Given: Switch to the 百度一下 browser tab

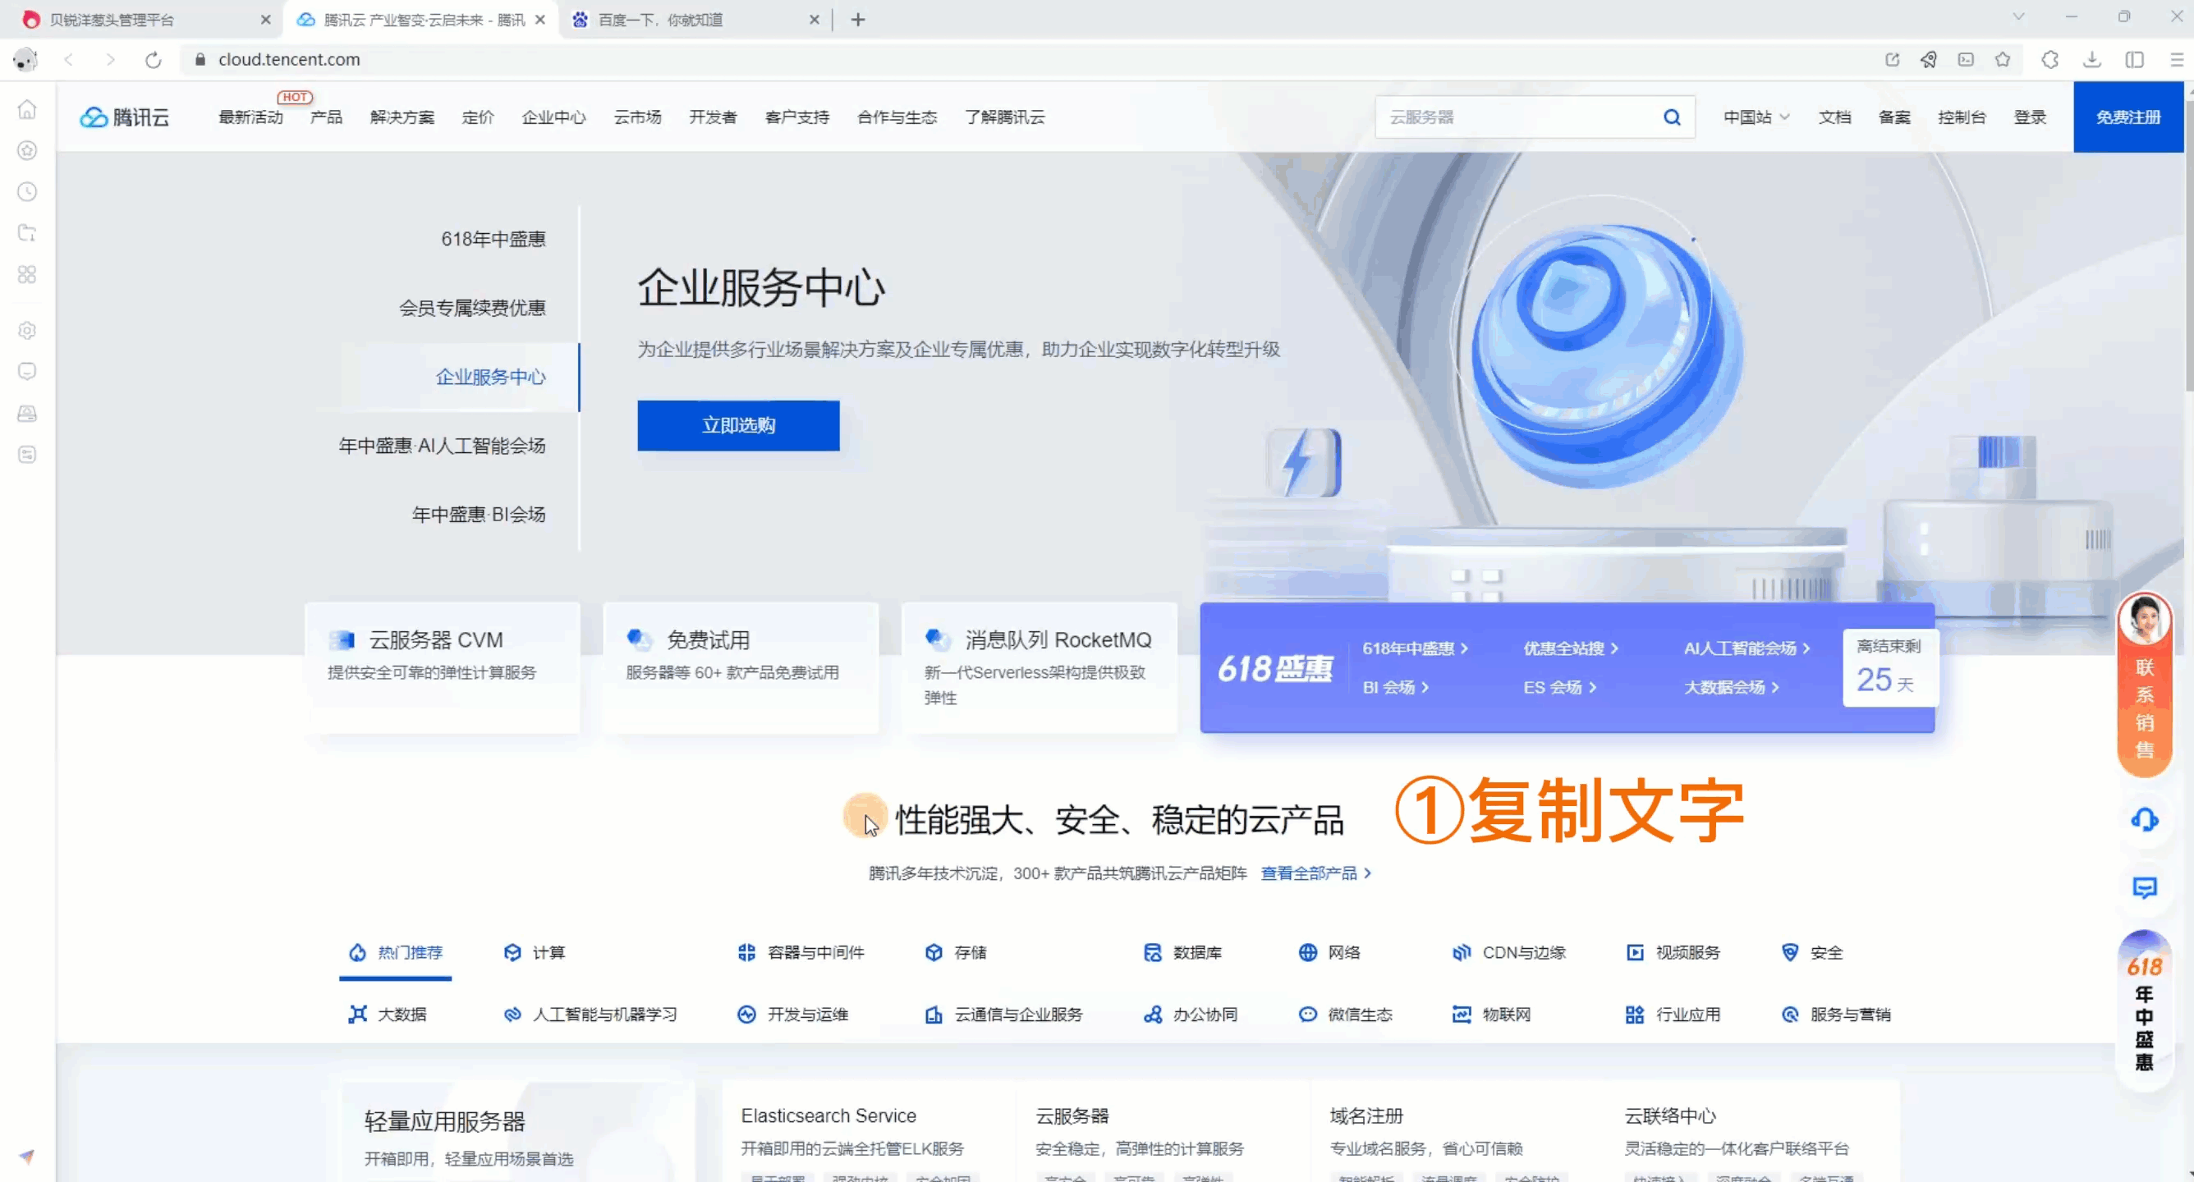Looking at the screenshot, I should pyautogui.click(x=660, y=20).
